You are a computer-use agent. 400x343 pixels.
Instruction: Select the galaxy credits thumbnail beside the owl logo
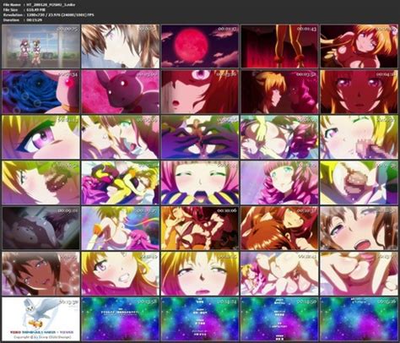click(120, 319)
